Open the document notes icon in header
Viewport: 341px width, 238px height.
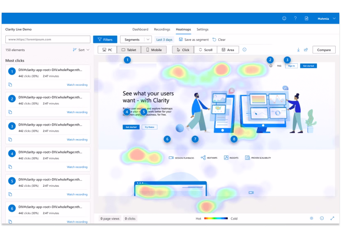[x=306, y=18]
